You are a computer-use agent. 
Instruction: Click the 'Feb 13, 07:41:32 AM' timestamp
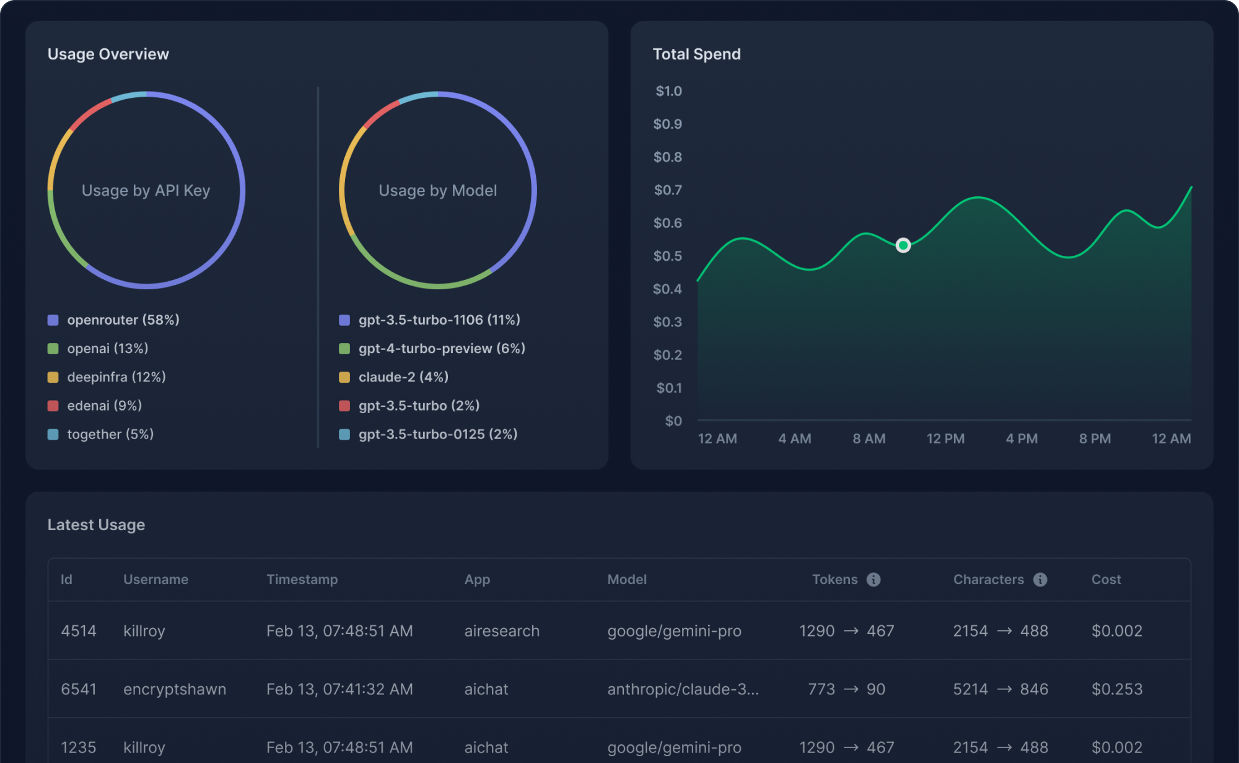339,689
